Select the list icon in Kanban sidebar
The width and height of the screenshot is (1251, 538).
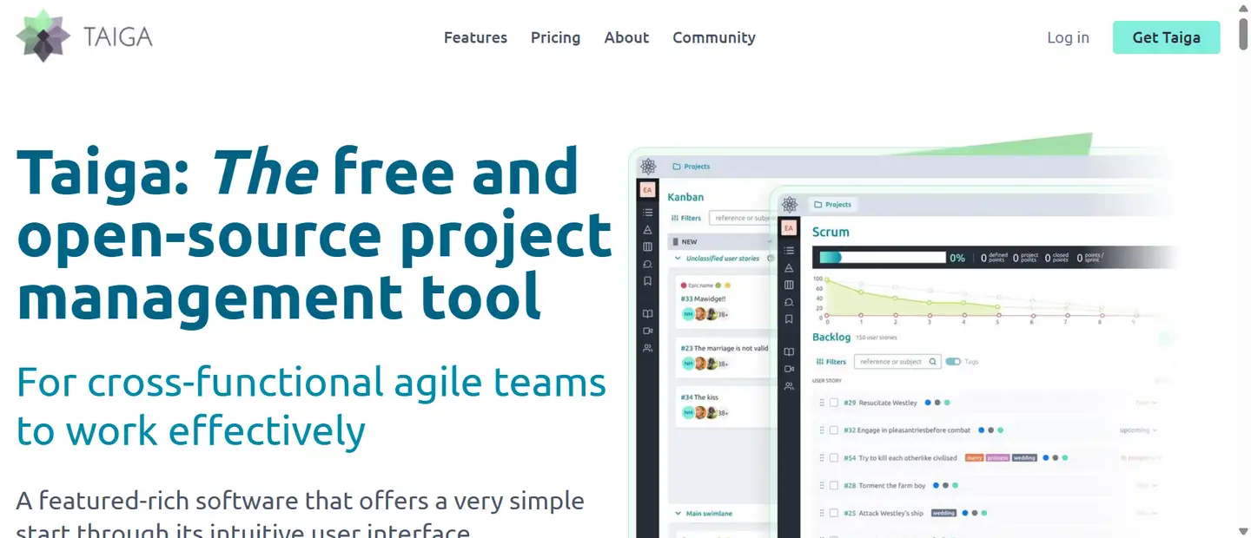(x=648, y=213)
